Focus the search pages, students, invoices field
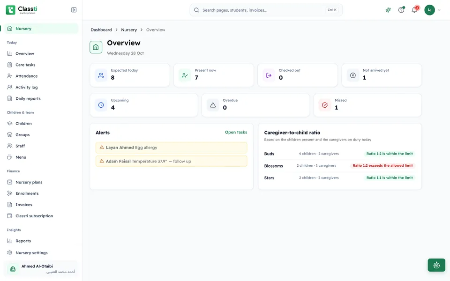Image resolution: width=450 pixels, height=281 pixels. click(x=266, y=10)
